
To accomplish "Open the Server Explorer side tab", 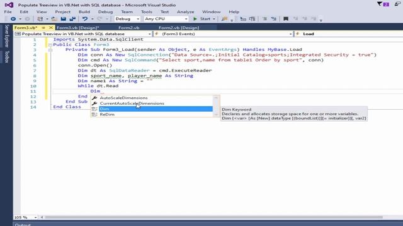I will tap(7, 36).
